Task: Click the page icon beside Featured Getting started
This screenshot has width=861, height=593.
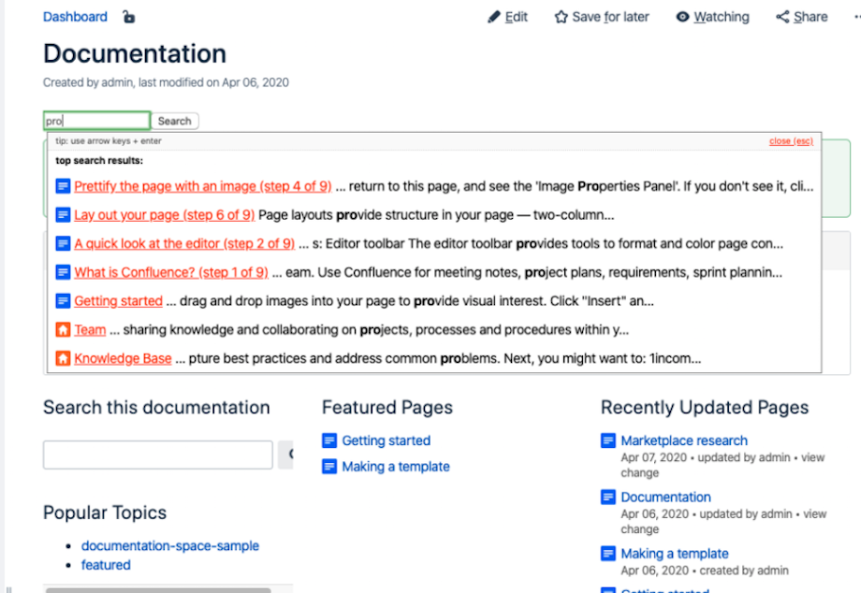Action: pyautogui.click(x=328, y=441)
